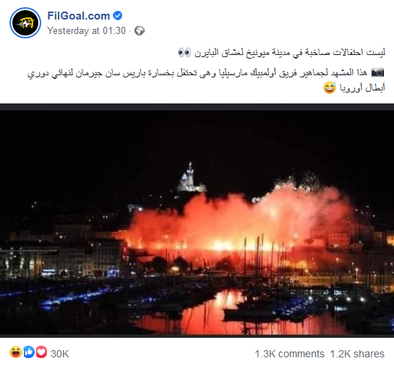Image resolution: width=394 pixels, height=366 pixels.
Task: Click the eyes emoji in post text
Action: [x=184, y=52]
